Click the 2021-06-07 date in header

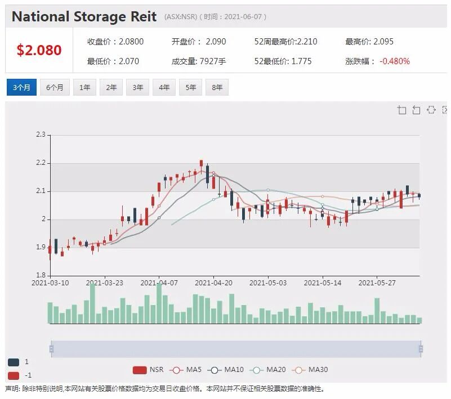[243, 17]
